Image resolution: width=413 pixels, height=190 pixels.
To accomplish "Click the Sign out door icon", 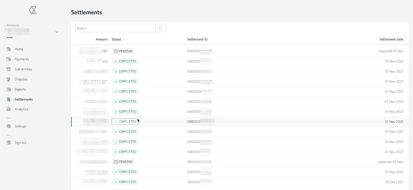I will click(x=9, y=143).
